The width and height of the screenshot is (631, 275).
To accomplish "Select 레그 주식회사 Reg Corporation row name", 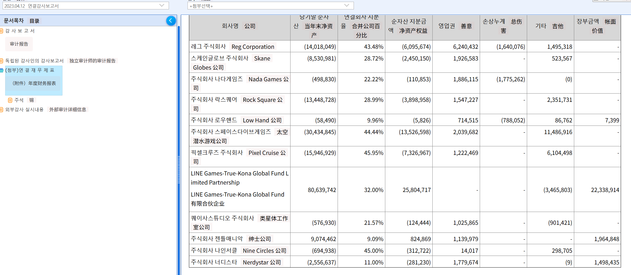I will [x=240, y=46].
